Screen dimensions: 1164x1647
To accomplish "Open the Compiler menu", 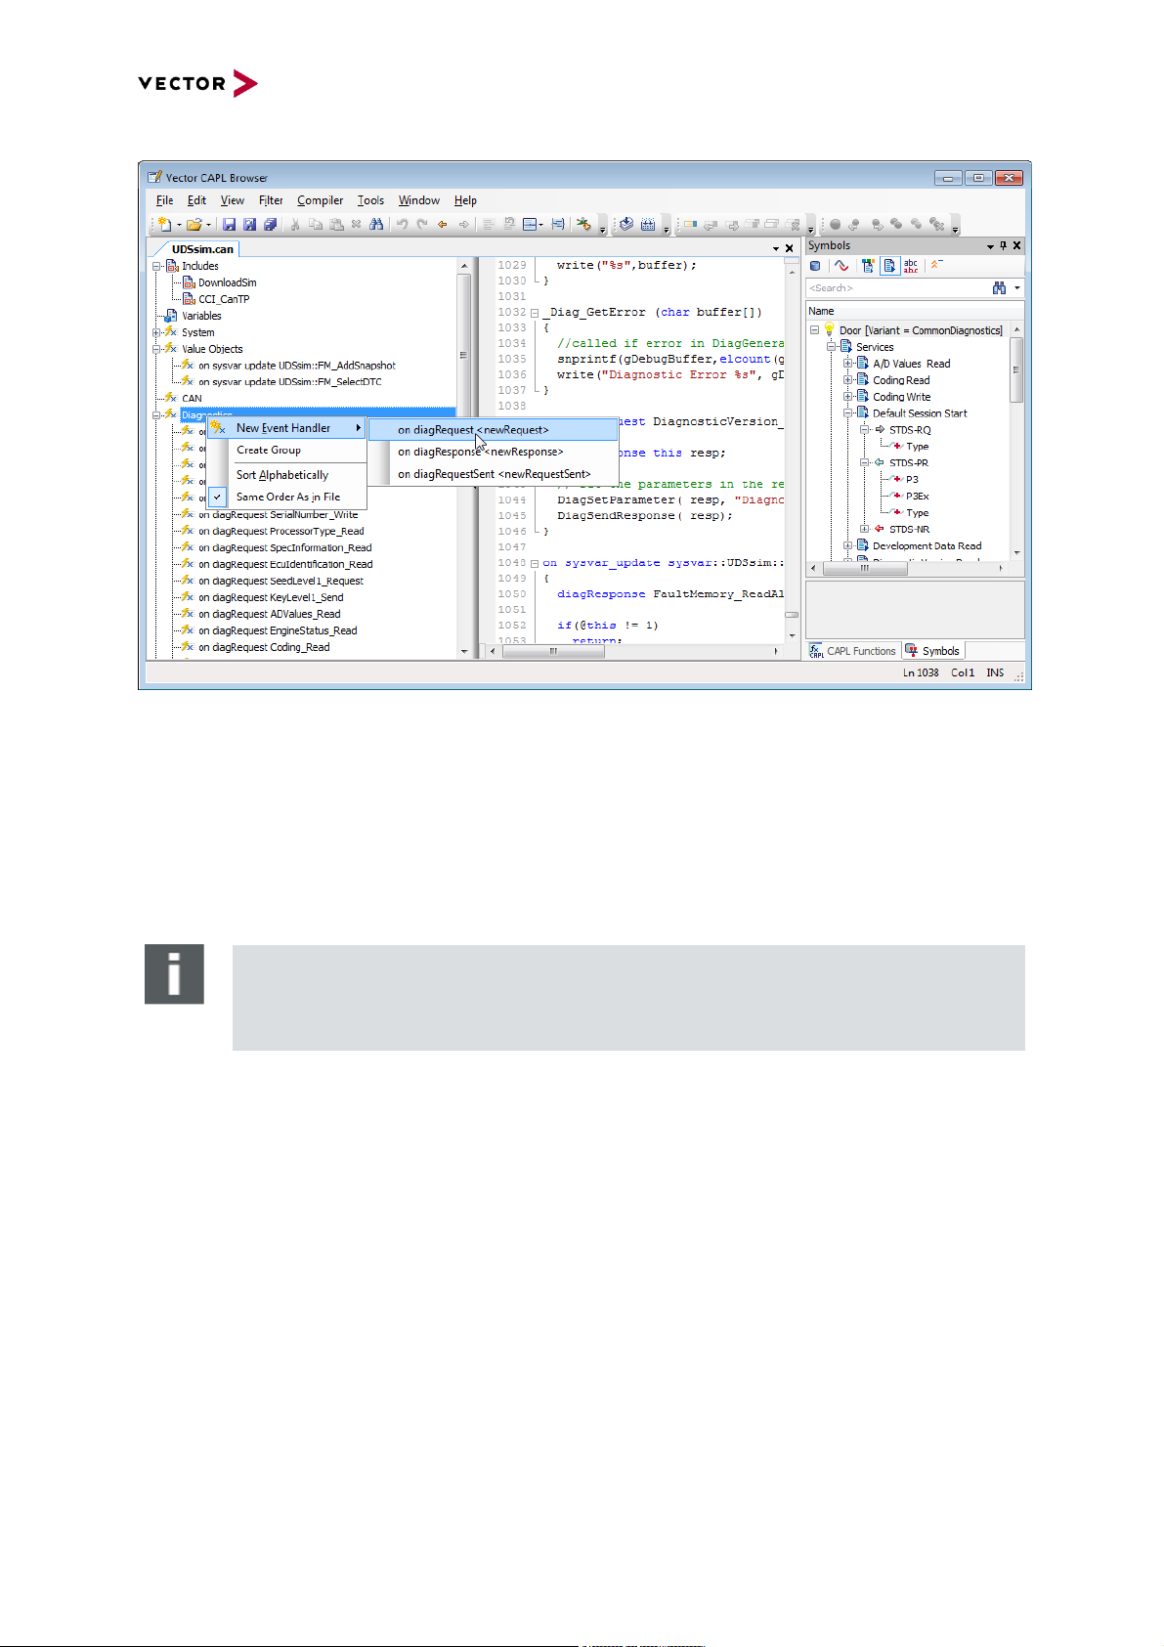I will [x=320, y=200].
